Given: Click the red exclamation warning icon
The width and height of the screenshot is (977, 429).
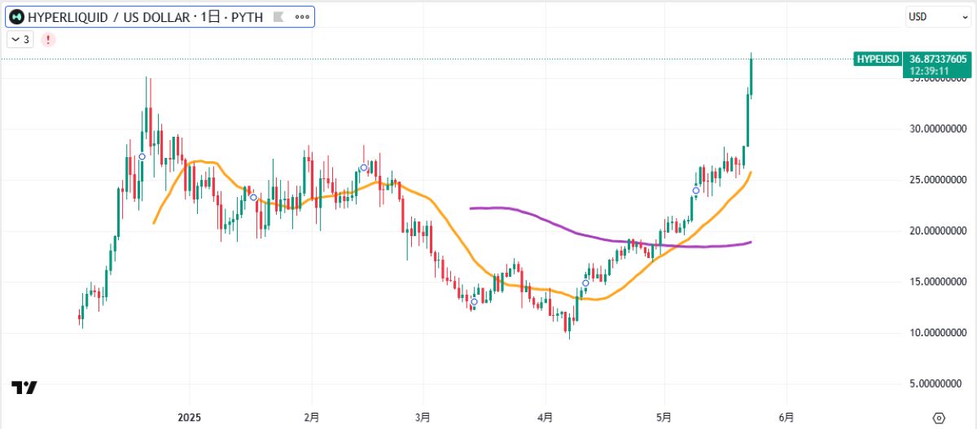Looking at the screenshot, I should click(x=48, y=39).
